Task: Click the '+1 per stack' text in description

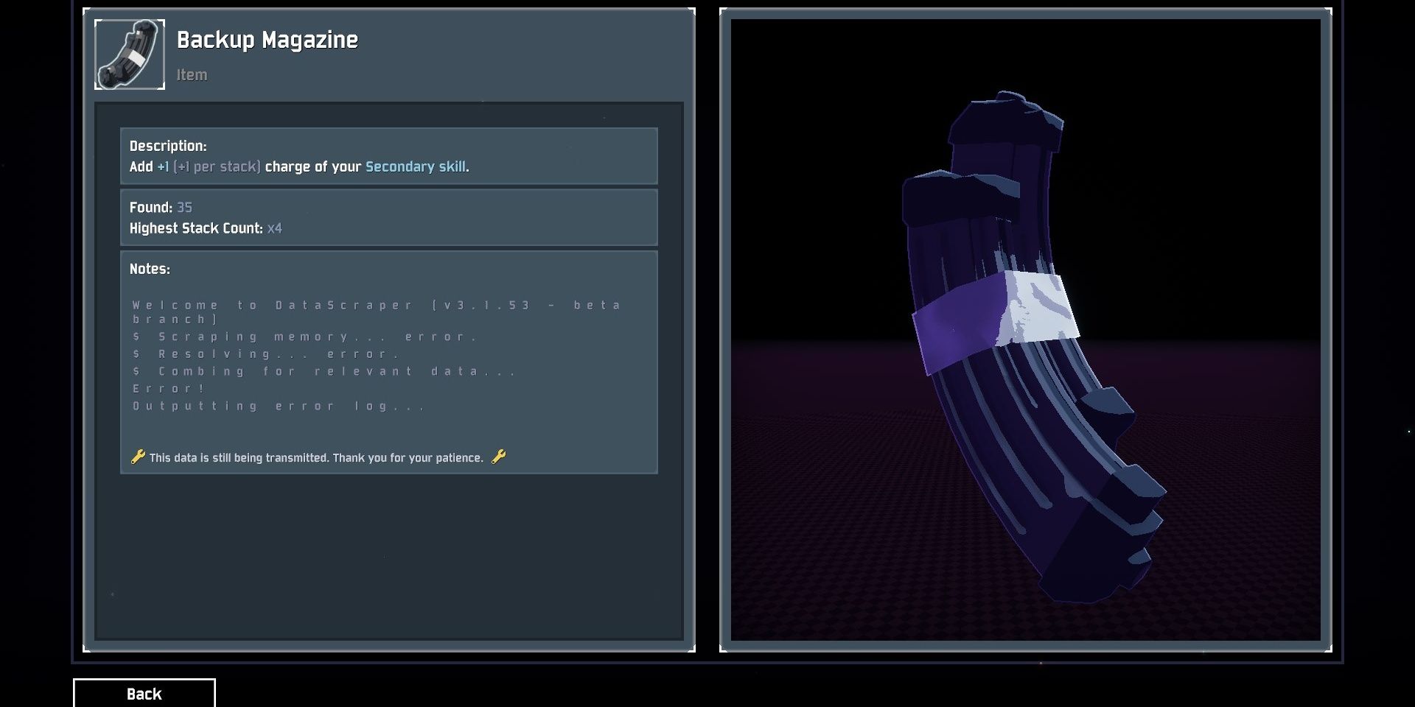Action: coord(217,166)
